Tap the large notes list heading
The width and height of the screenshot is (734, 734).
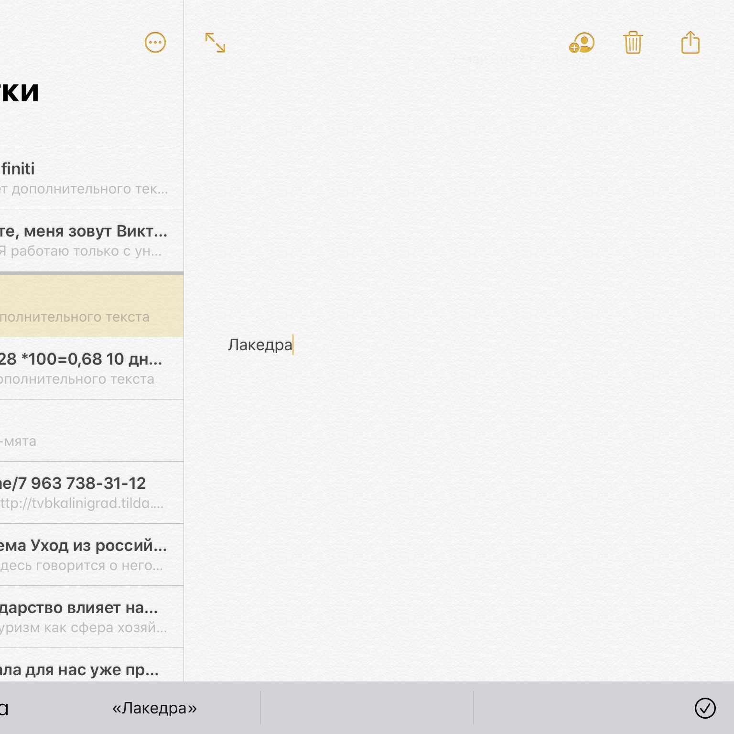[19, 92]
